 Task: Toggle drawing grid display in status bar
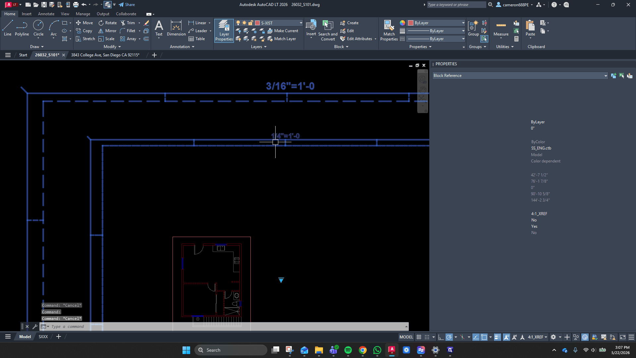tap(419, 337)
